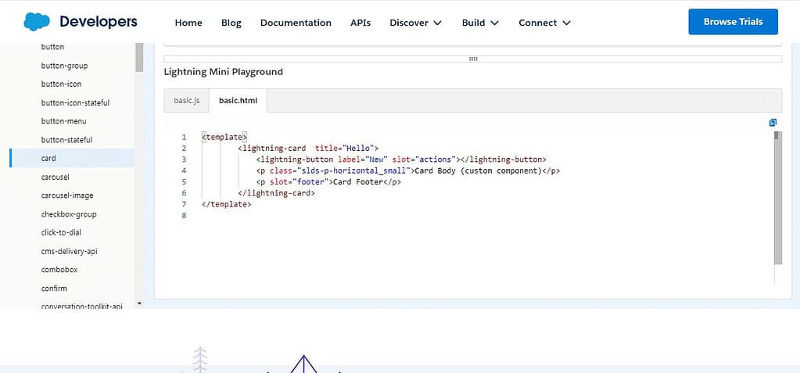Open the confirm component
The height and width of the screenshot is (373, 800).
coord(54,289)
